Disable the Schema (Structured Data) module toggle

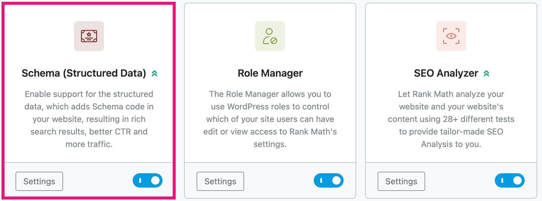[x=148, y=180]
